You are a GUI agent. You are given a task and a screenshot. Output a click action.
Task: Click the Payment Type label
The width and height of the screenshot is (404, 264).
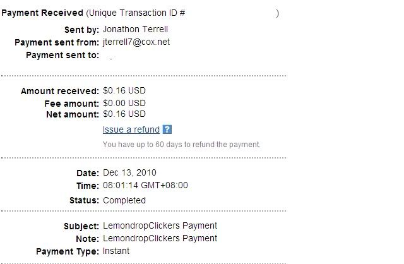click(x=68, y=251)
